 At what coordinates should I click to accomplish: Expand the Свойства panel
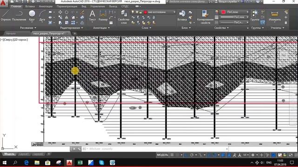point(222,28)
